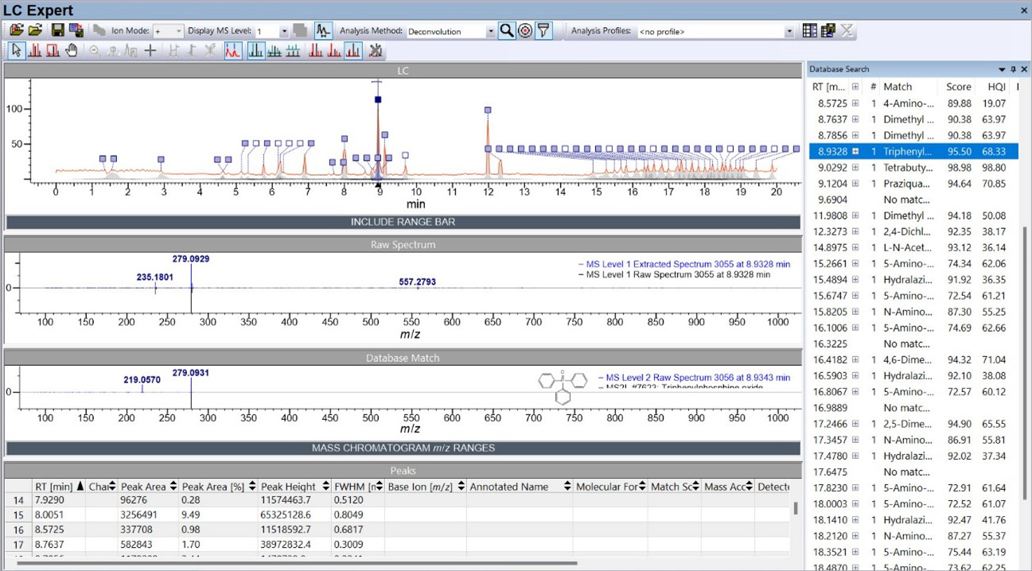Click the first open folder icon

(17, 30)
